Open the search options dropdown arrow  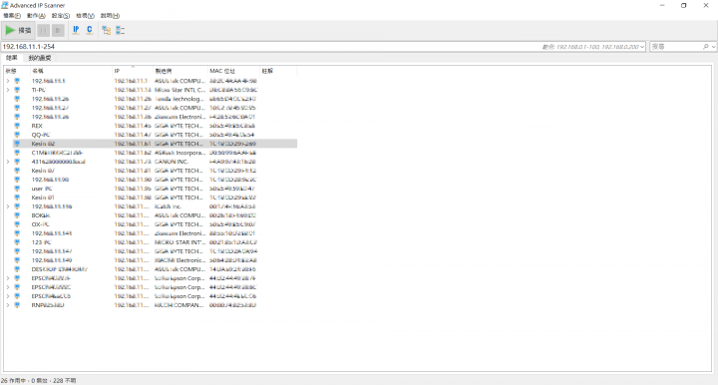click(713, 47)
